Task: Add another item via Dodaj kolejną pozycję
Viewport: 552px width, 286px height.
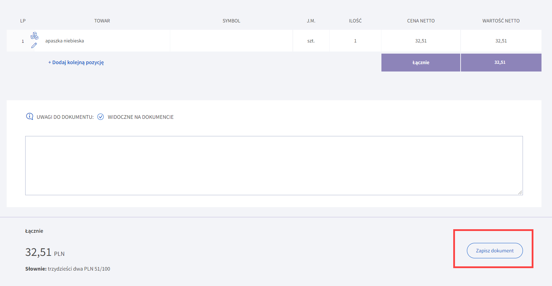Action: point(76,62)
